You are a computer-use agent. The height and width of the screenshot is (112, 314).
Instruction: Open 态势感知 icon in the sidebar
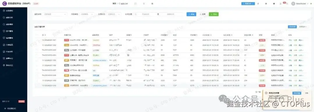[x=4, y=11]
